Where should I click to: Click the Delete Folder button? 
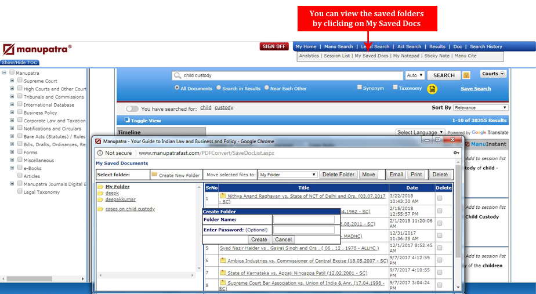338,175
